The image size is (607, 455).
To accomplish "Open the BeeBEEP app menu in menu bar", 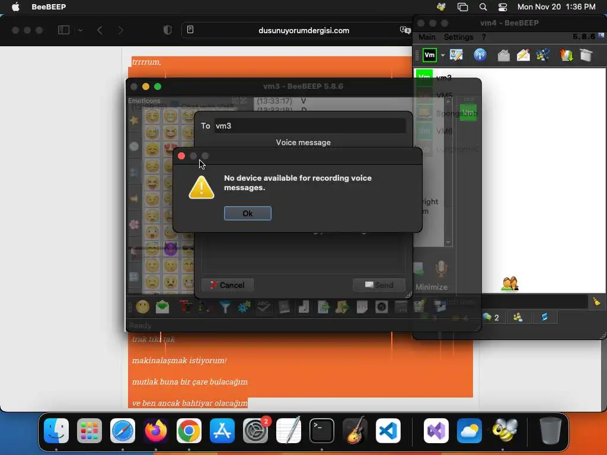I will click(49, 7).
